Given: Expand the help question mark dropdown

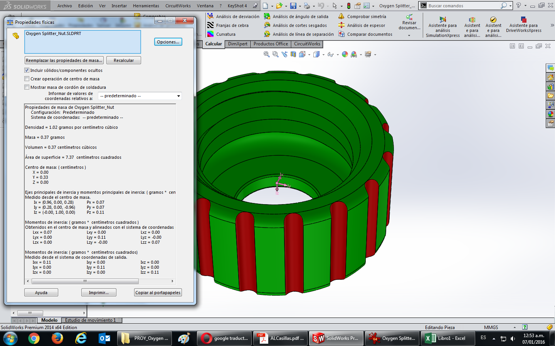Looking at the screenshot, I should [525, 6].
